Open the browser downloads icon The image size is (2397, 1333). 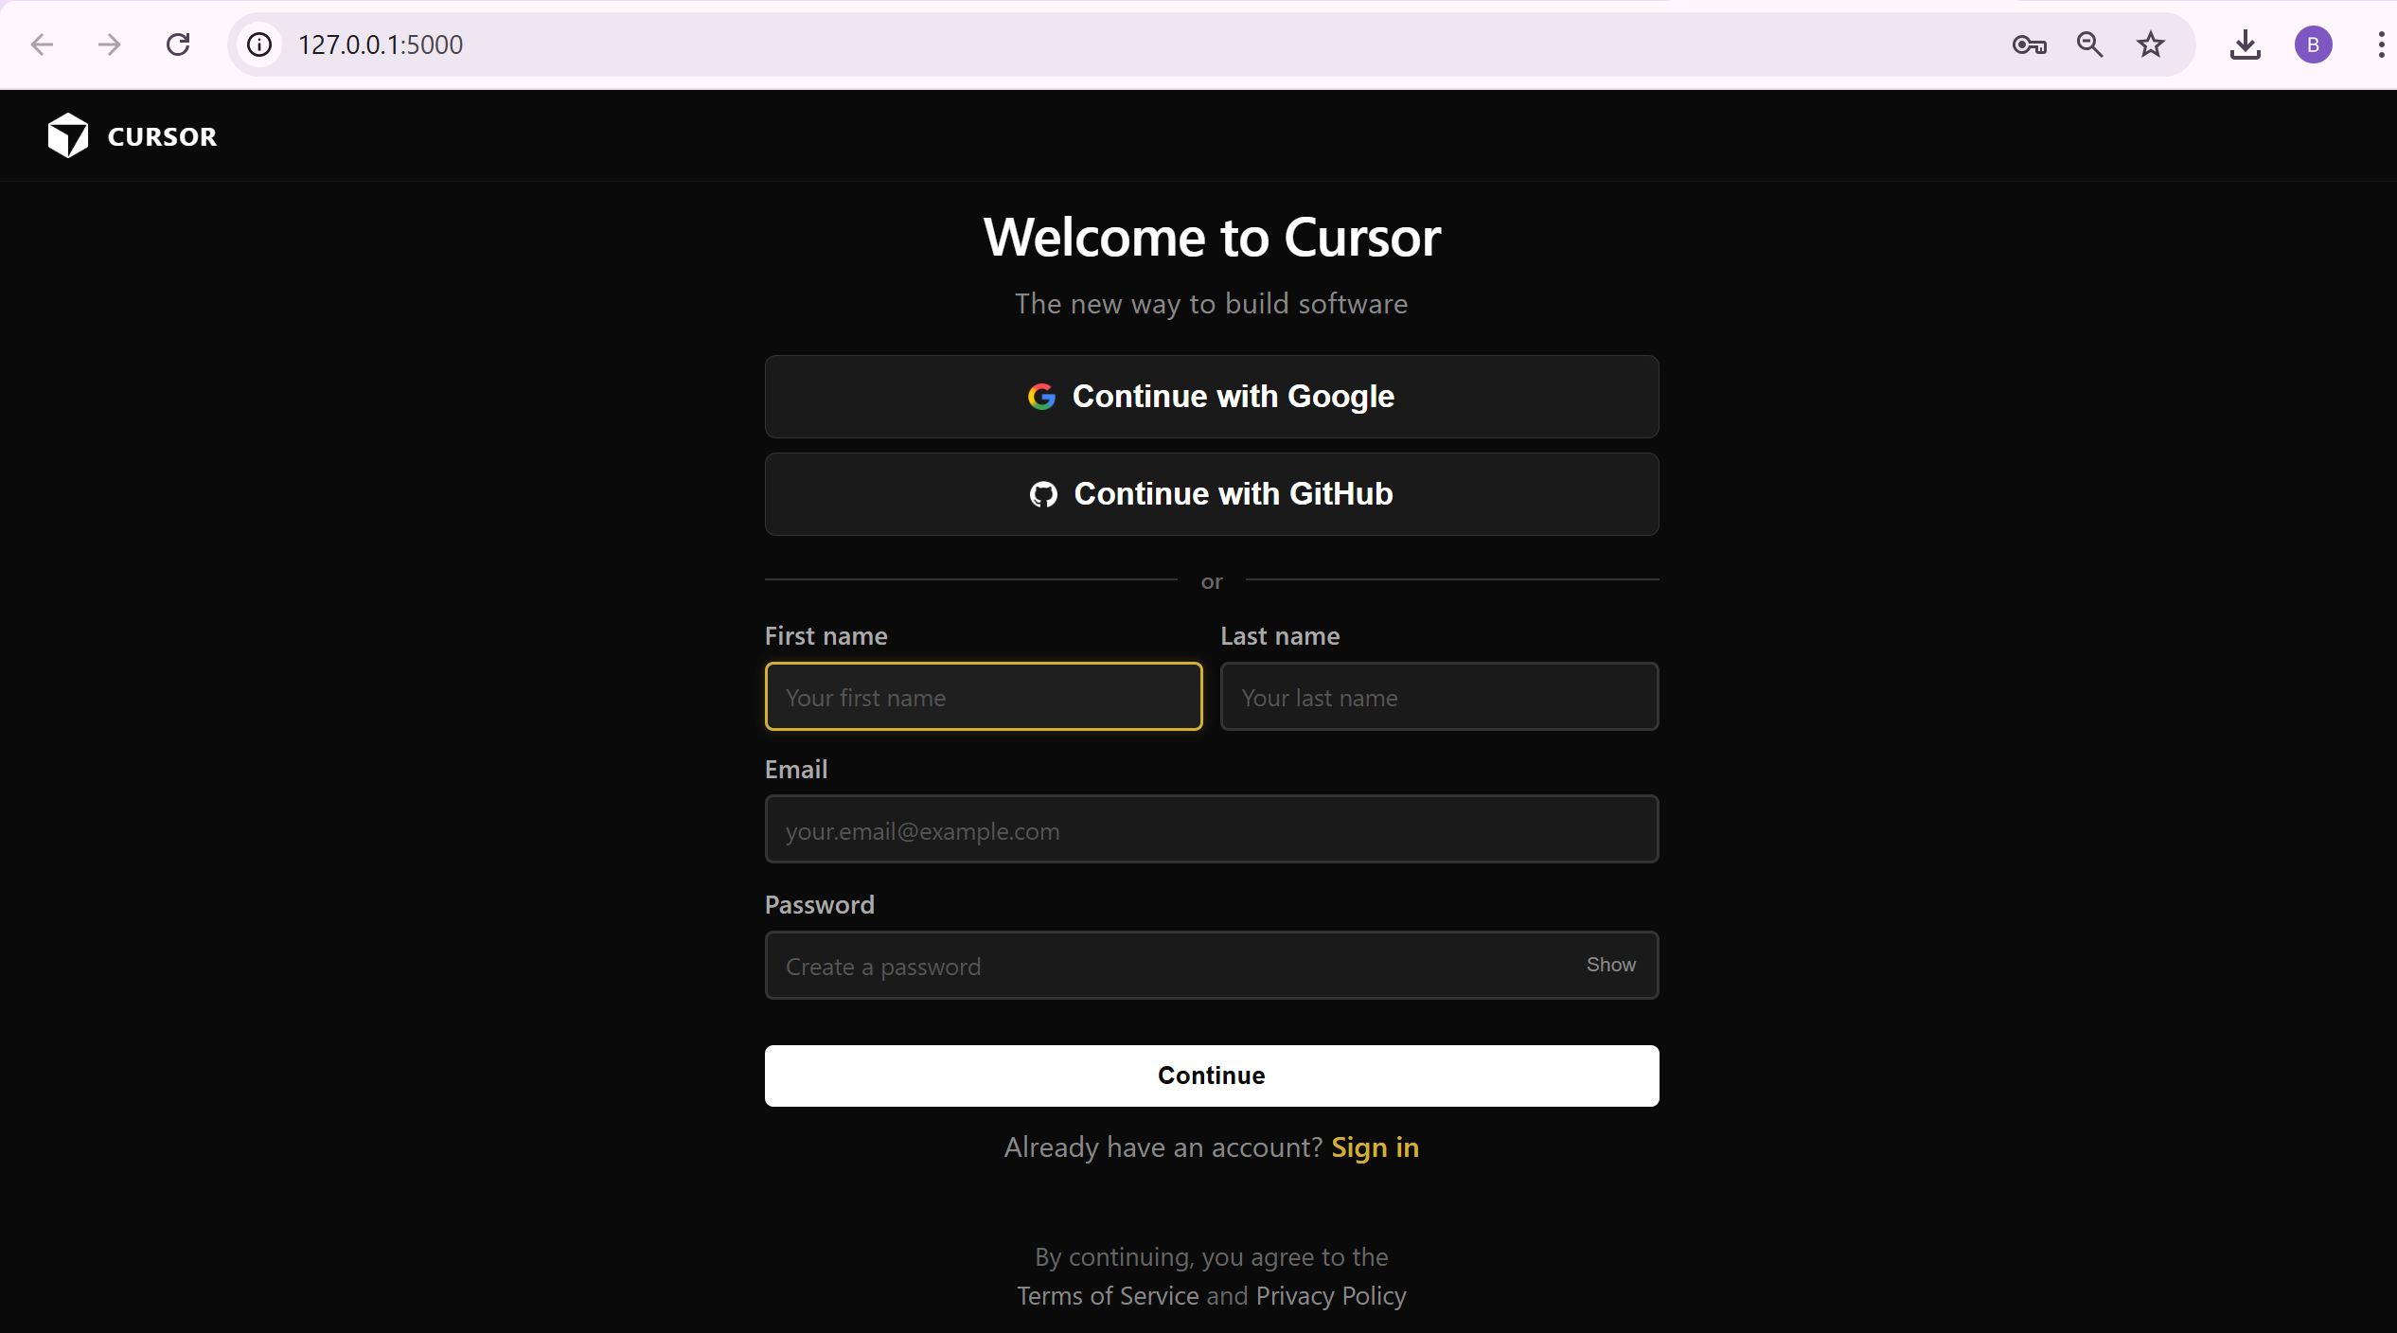pyautogui.click(x=2246, y=44)
